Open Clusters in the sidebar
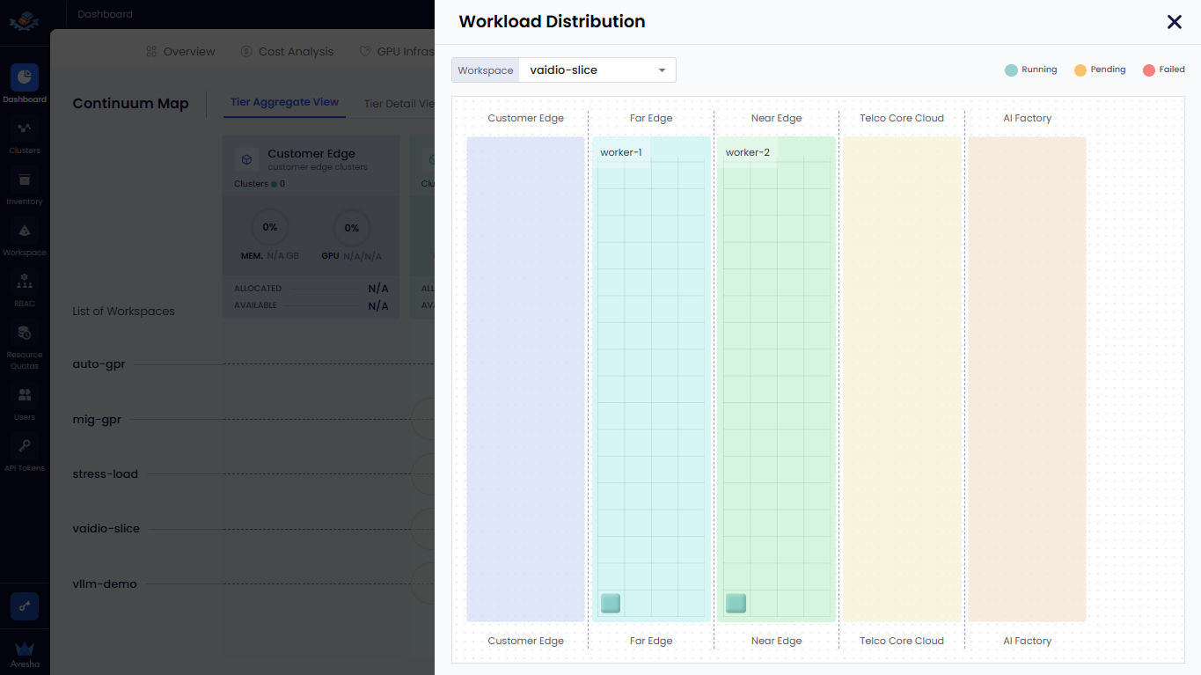Image resolution: width=1201 pixels, height=675 pixels. [x=25, y=129]
